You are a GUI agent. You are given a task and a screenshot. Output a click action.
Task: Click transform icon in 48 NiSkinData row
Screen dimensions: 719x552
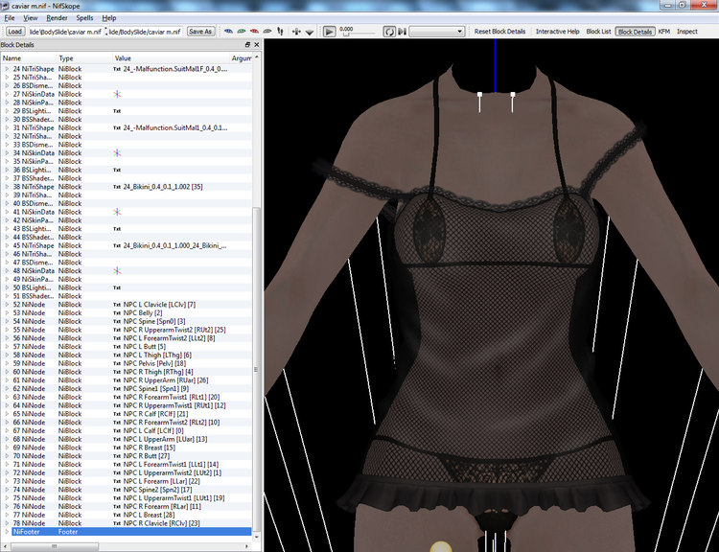117,271
